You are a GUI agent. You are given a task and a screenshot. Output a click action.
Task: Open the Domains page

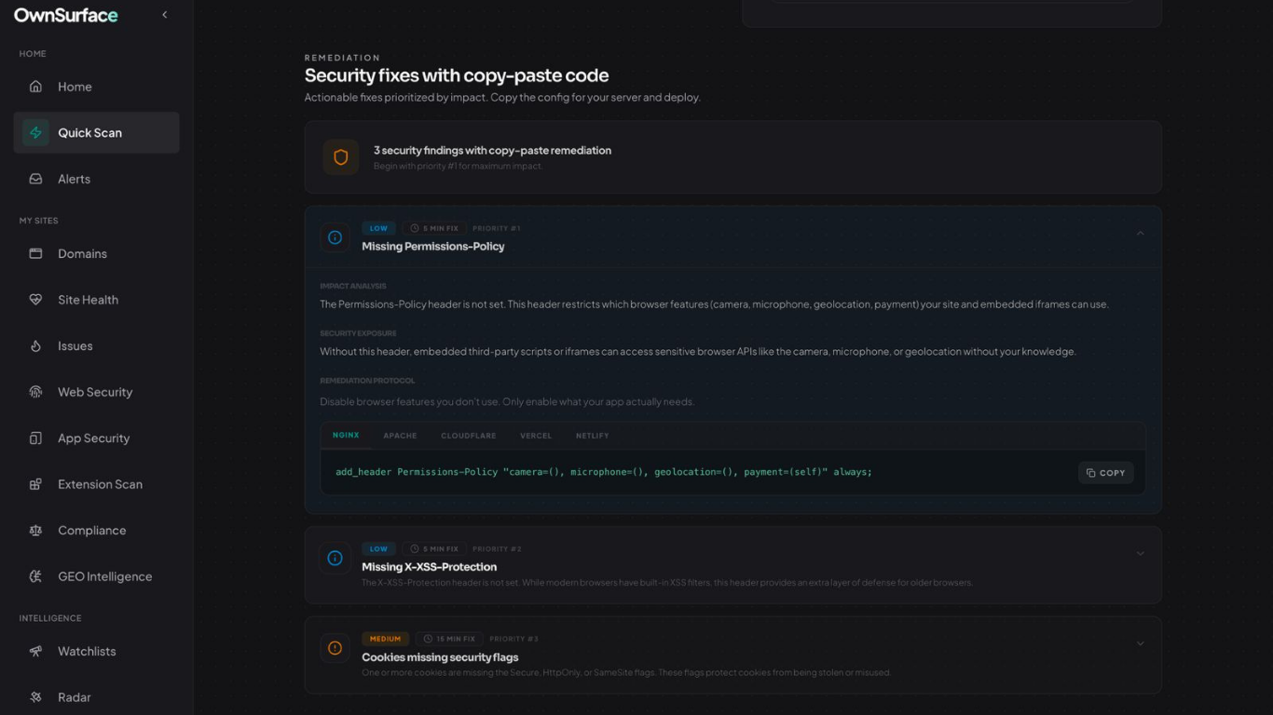click(82, 254)
